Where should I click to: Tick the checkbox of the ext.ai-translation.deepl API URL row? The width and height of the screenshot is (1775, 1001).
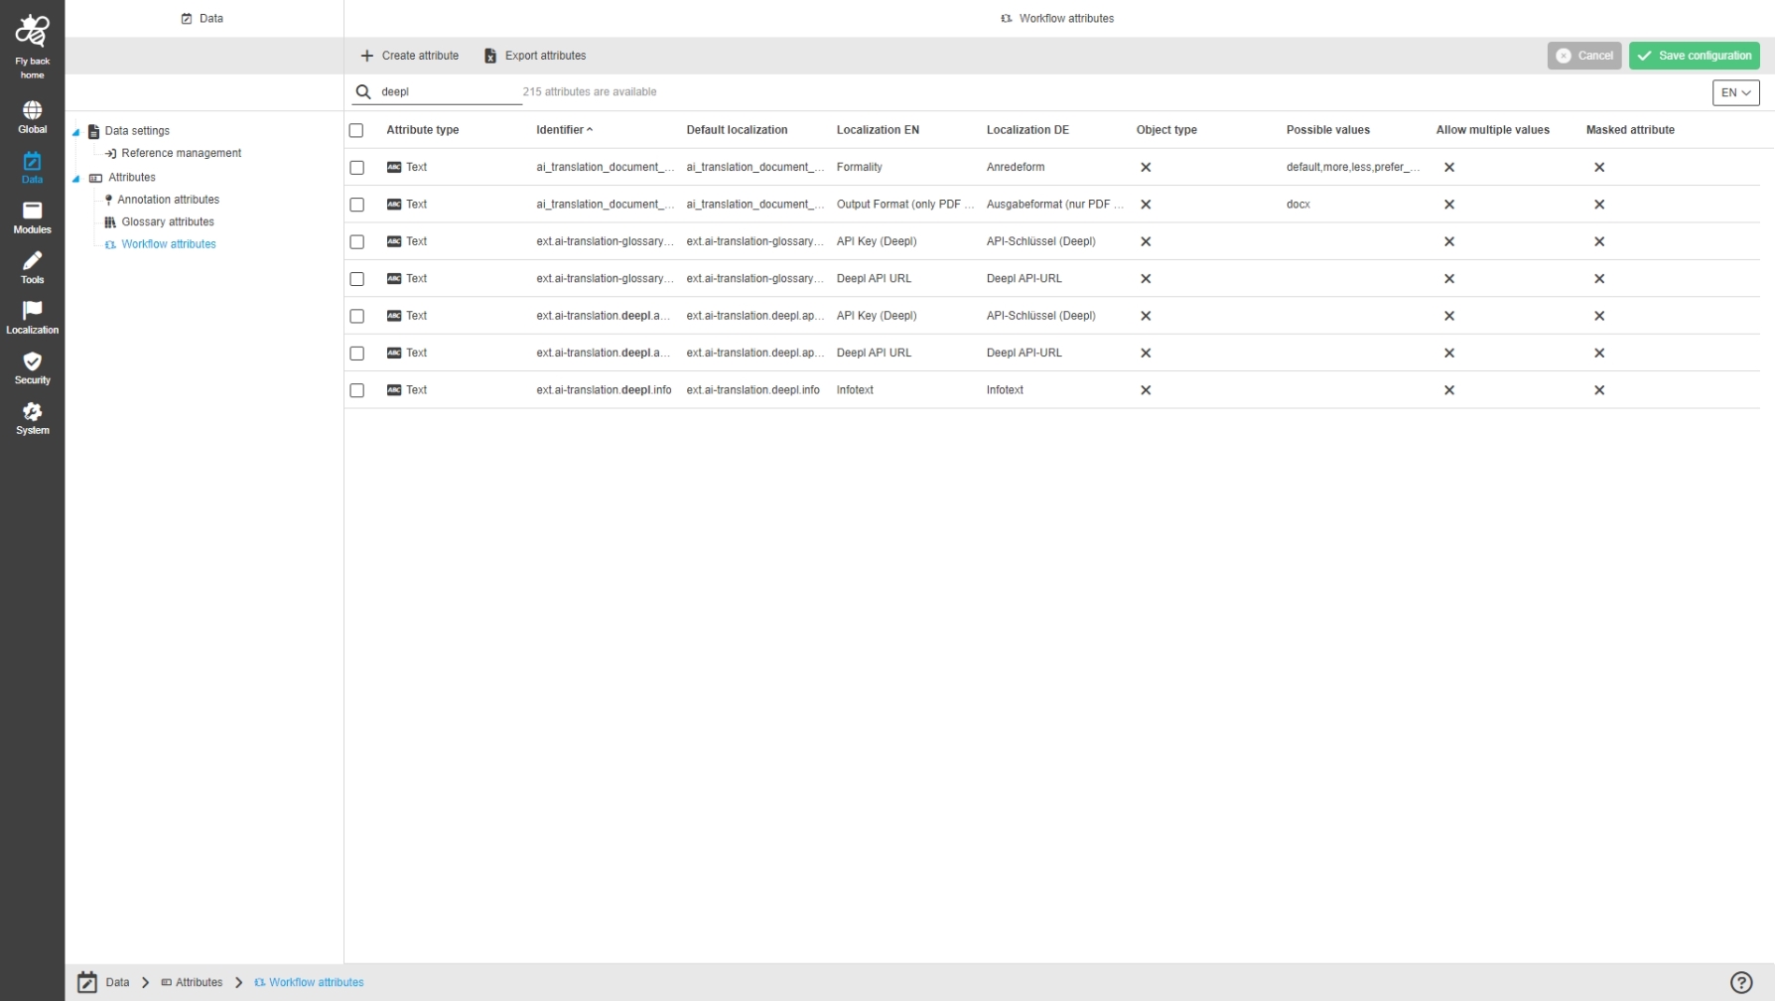pyautogui.click(x=357, y=354)
